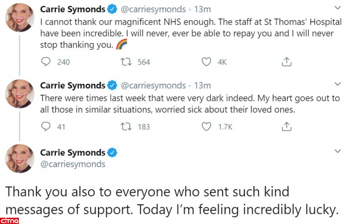Open Carrie Symonds name on first tweet
The image size is (350, 224).
(73, 9)
